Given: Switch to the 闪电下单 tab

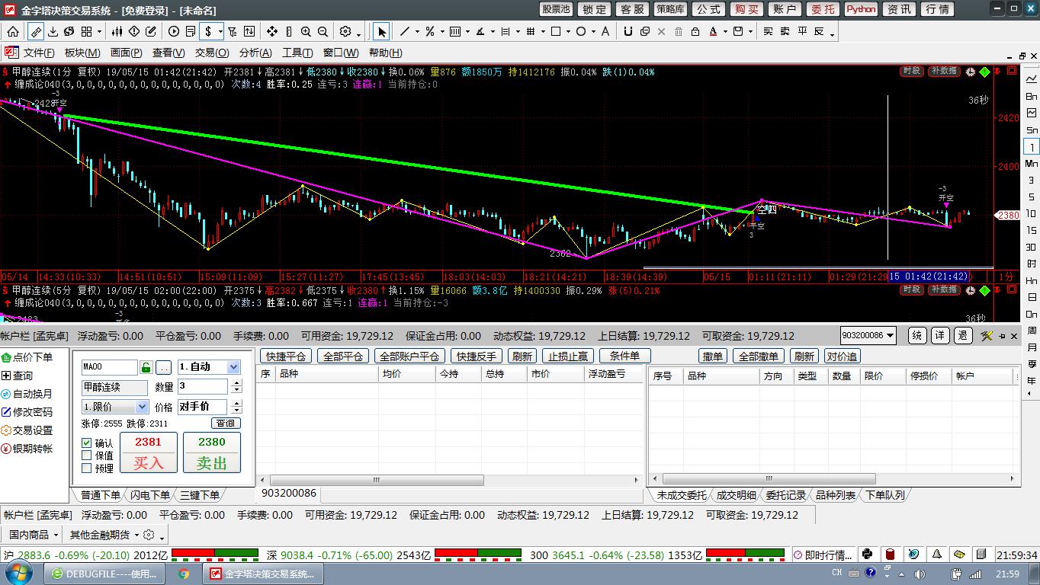Looking at the screenshot, I should 149,495.
